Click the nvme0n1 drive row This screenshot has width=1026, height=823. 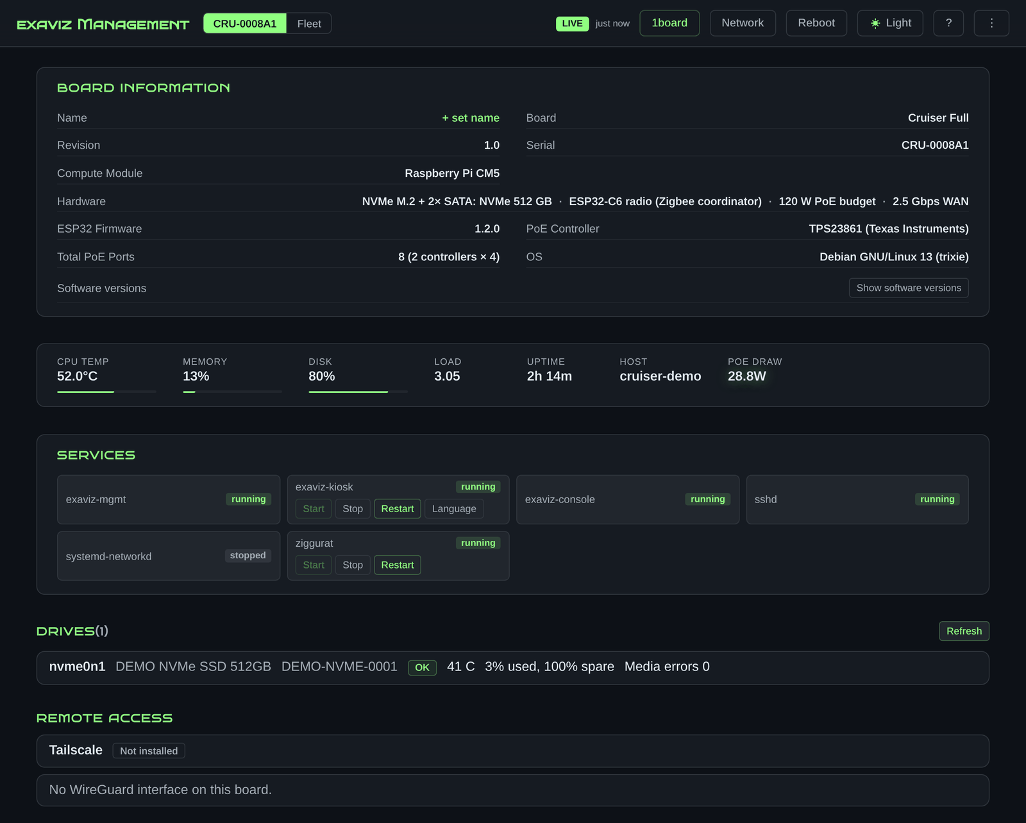pos(513,668)
